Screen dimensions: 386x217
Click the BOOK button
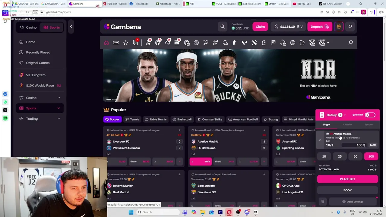[x=347, y=190]
